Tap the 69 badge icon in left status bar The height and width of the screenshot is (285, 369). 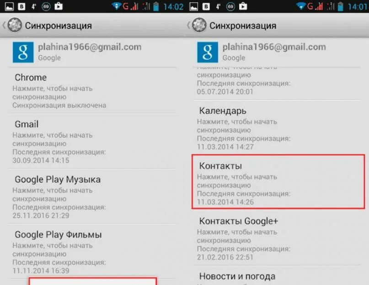(x=46, y=6)
